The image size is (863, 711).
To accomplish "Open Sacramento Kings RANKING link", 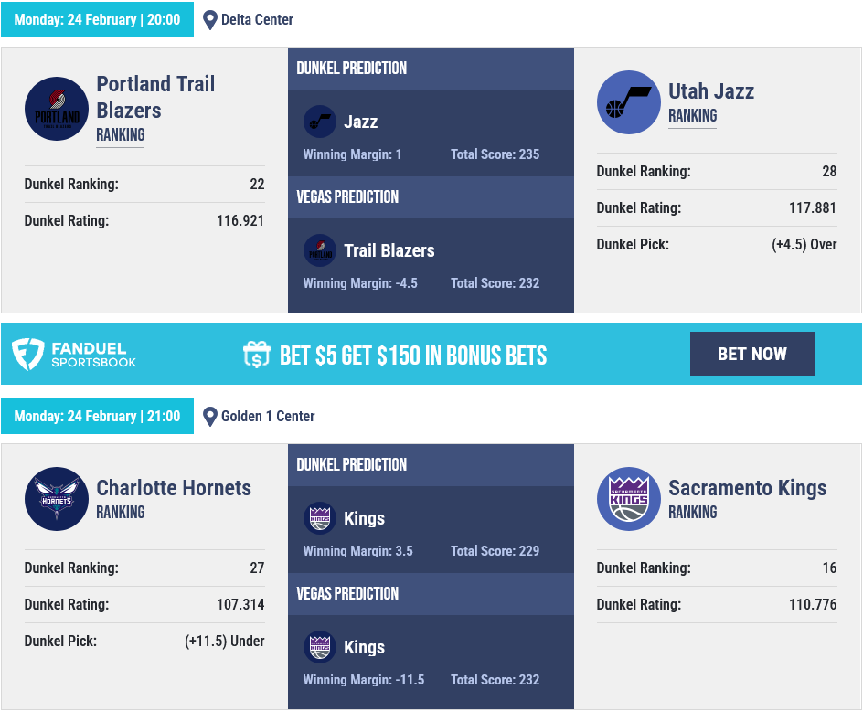I will click(692, 513).
